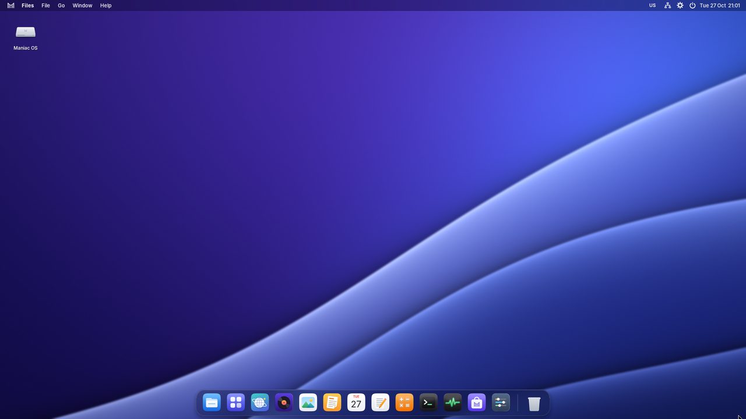Open the Window menu
The image size is (746, 419).
(82, 5)
